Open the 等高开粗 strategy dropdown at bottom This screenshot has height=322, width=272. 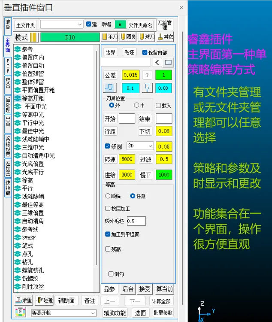click(63, 313)
